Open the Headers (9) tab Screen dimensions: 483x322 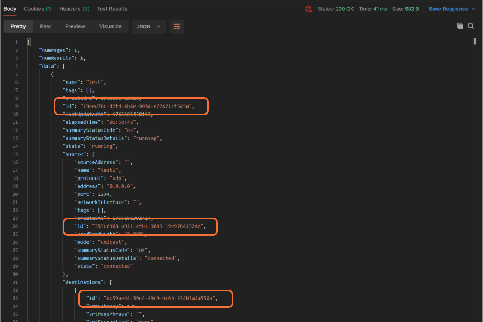(x=74, y=9)
